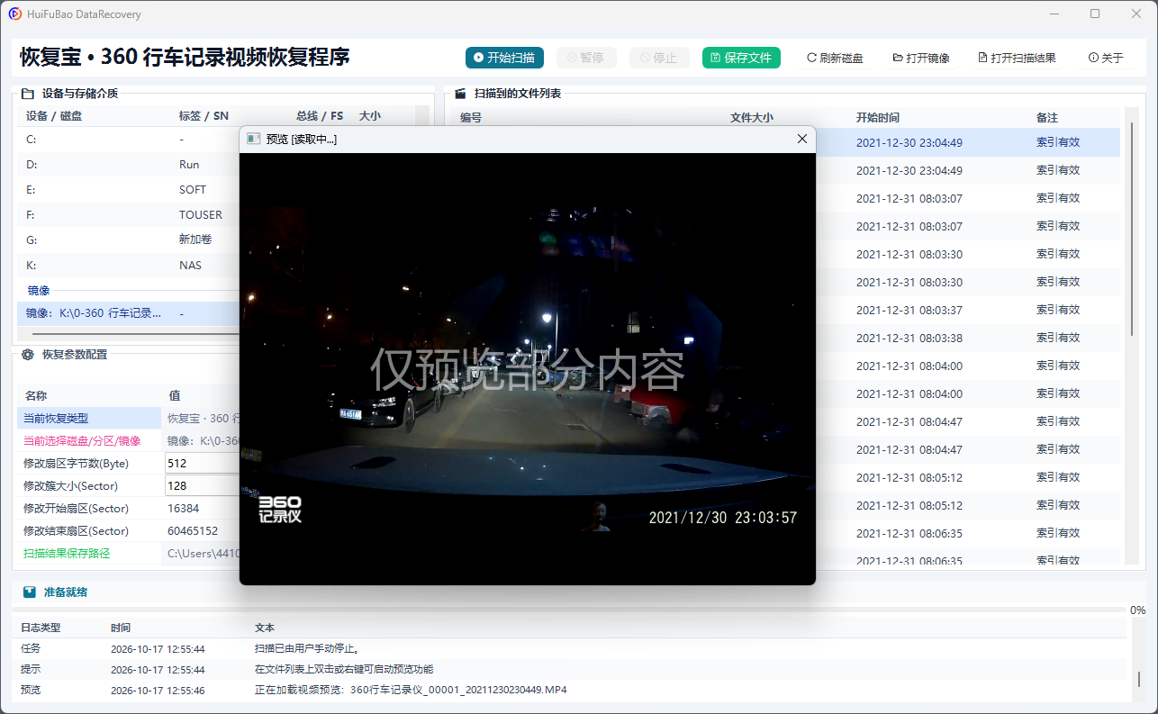This screenshot has width=1158, height=714.
Task: Click the 标签 / SN column header
Action: tap(204, 116)
